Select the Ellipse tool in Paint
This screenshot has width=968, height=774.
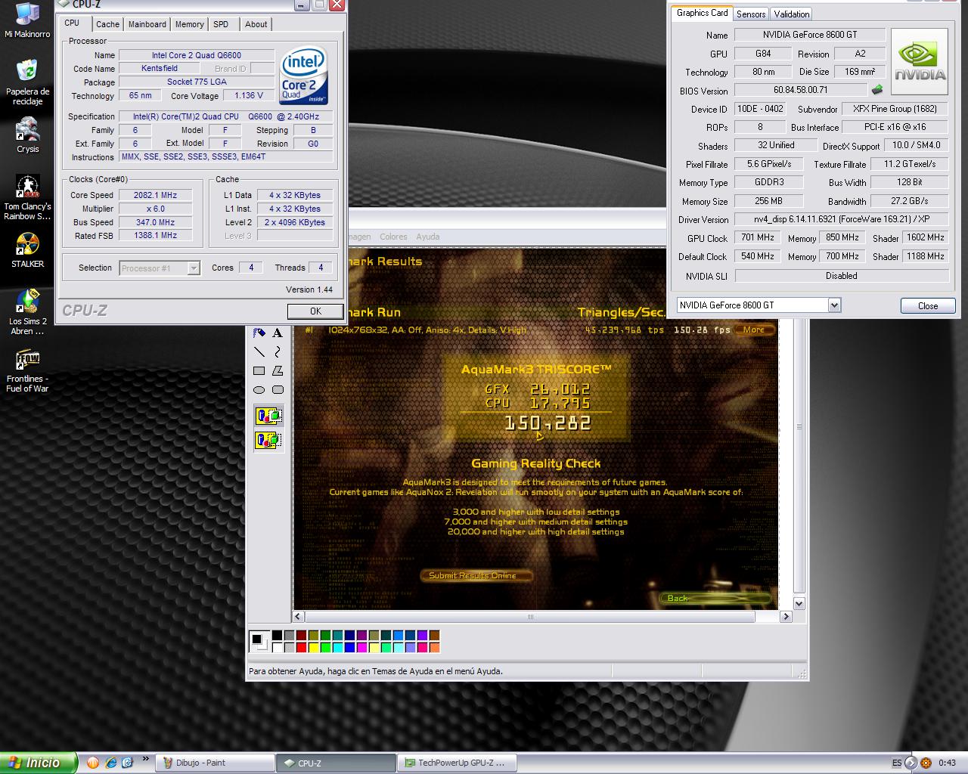click(259, 390)
